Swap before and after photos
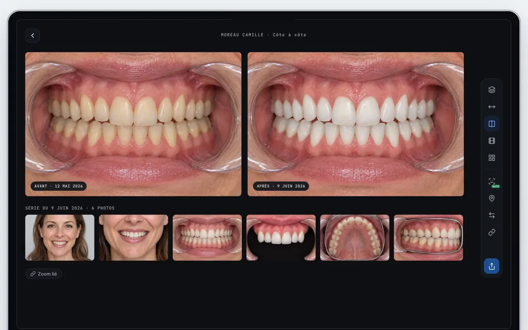This screenshot has height=330, width=528. [x=492, y=215]
